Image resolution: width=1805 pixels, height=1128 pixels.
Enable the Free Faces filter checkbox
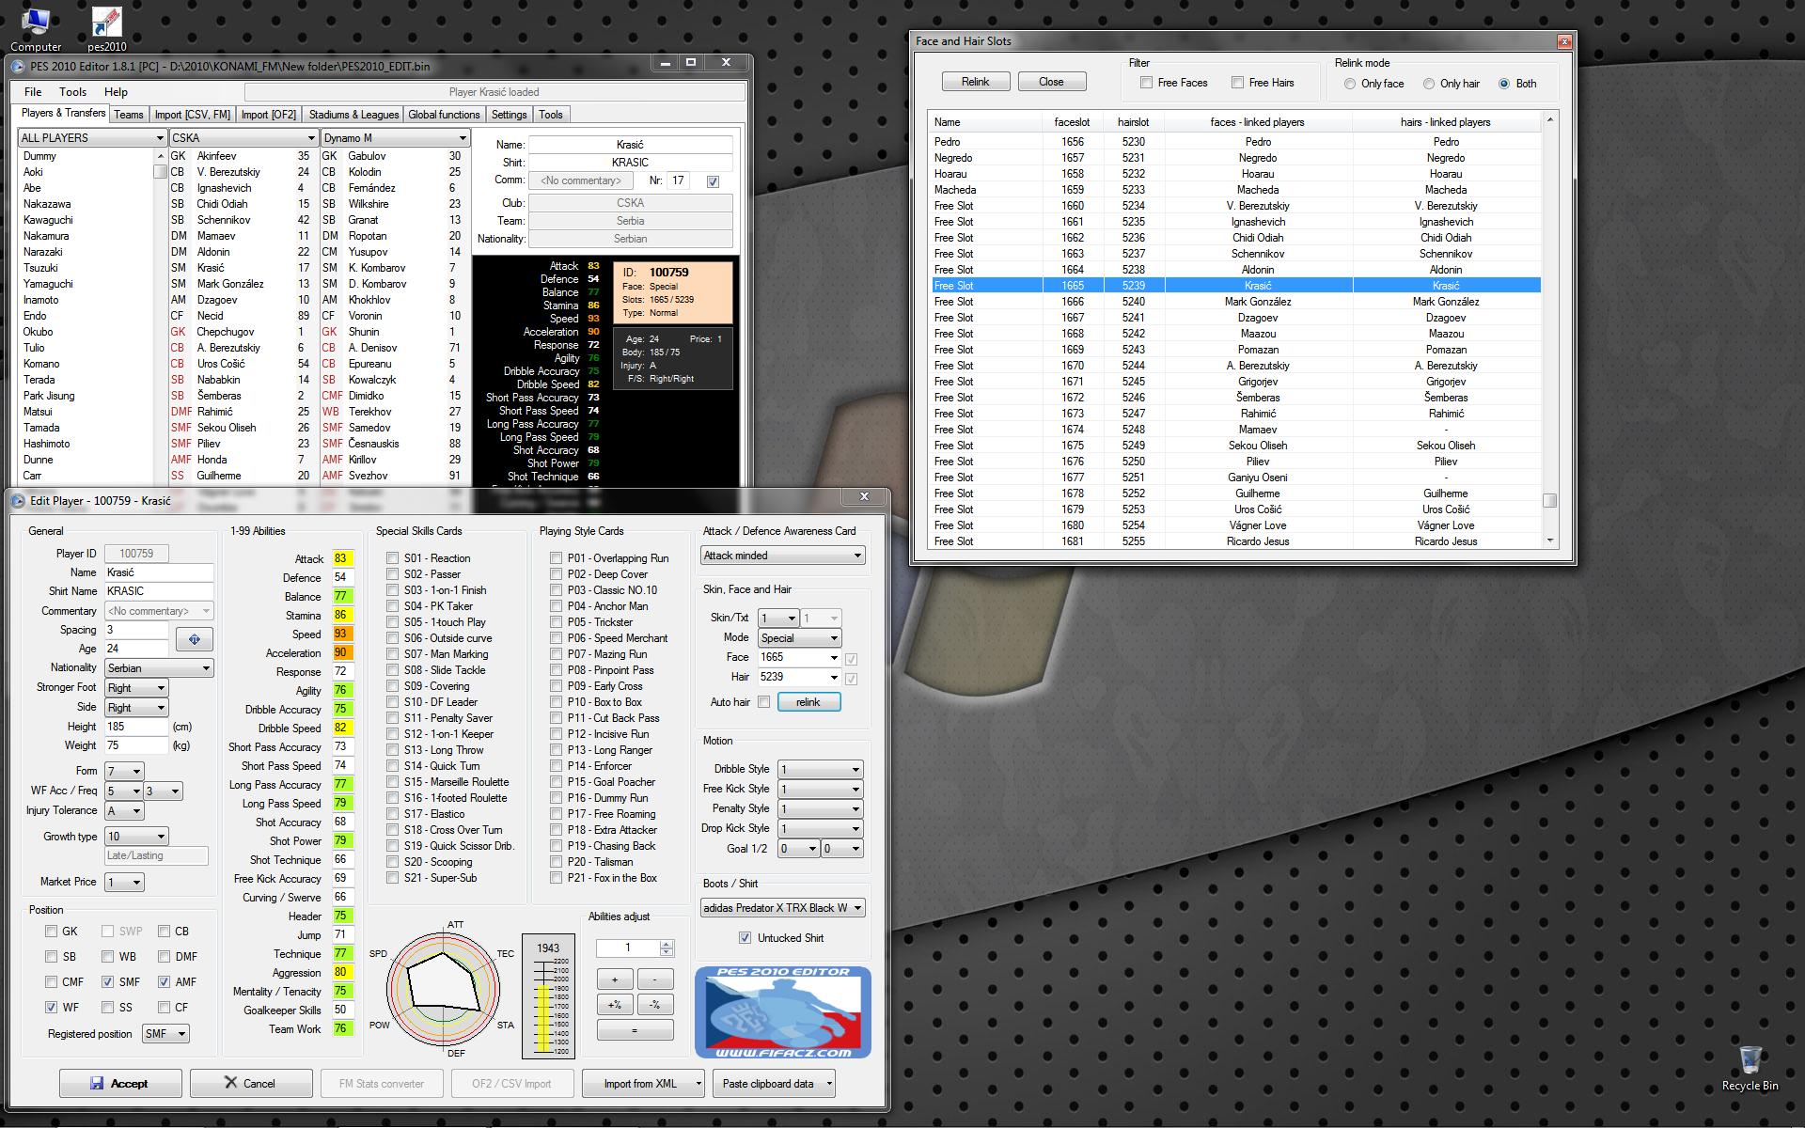pos(1146,83)
